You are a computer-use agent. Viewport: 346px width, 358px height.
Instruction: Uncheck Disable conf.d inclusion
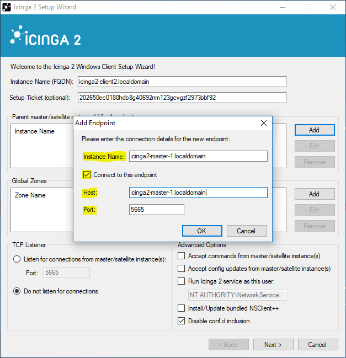pyautogui.click(x=182, y=321)
